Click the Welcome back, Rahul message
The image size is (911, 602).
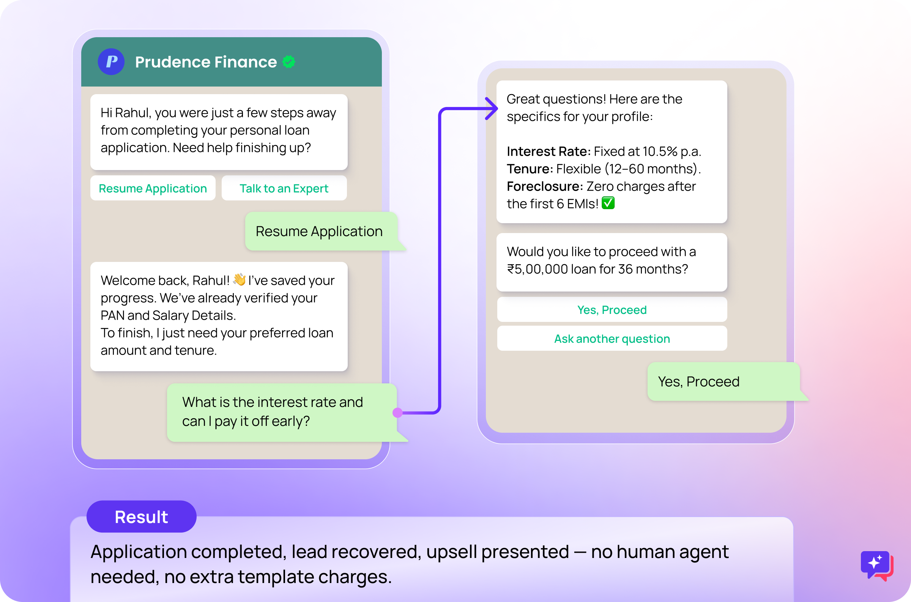click(x=219, y=316)
